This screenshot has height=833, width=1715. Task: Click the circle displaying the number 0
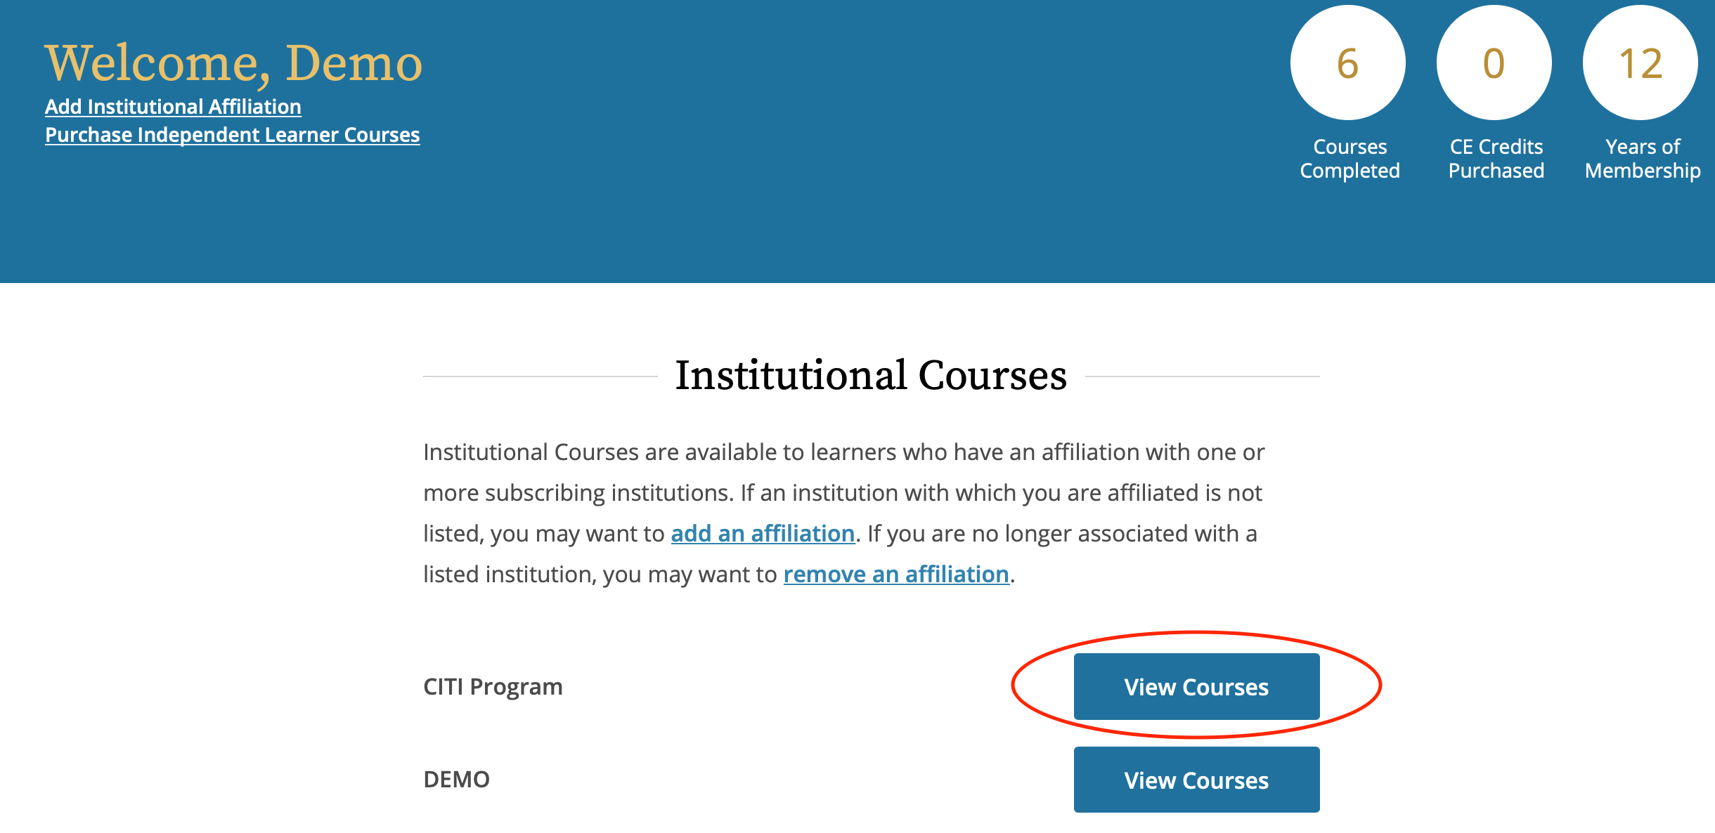pos(1493,62)
